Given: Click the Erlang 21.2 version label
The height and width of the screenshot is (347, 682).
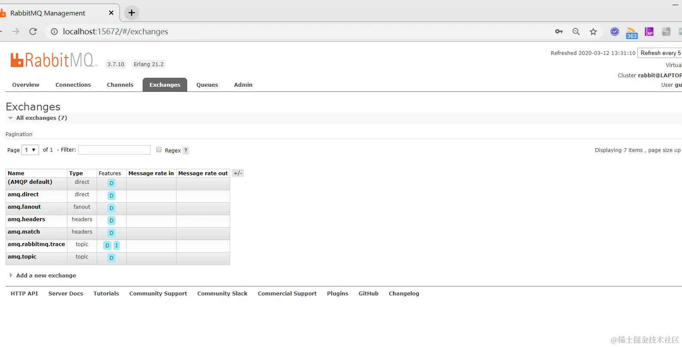Looking at the screenshot, I should pyautogui.click(x=149, y=64).
